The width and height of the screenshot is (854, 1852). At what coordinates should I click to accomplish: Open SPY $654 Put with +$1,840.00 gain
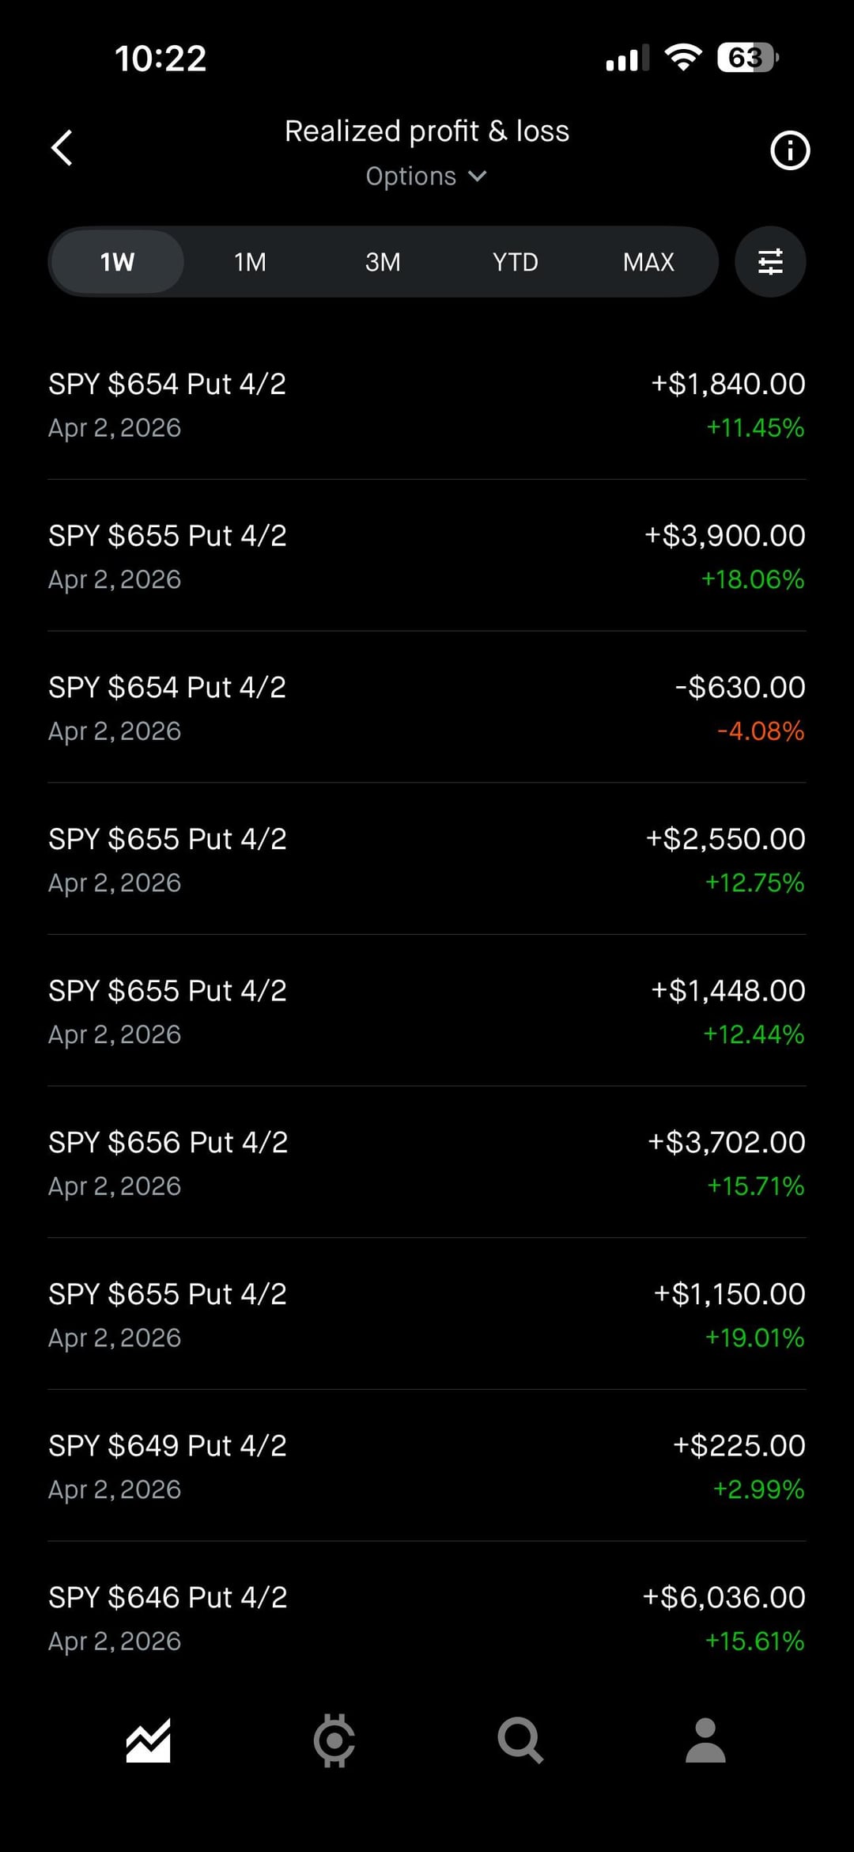pyautogui.click(x=427, y=405)
